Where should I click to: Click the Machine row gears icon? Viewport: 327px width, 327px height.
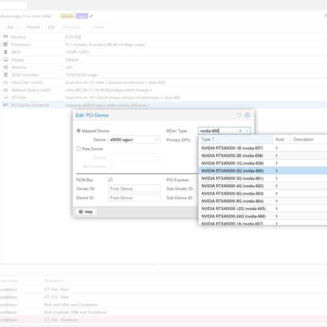6,67
